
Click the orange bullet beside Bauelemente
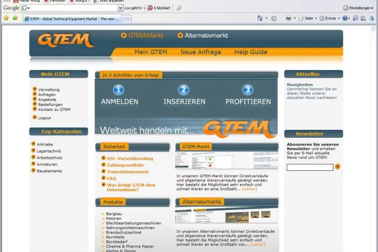tap(34, 170)
